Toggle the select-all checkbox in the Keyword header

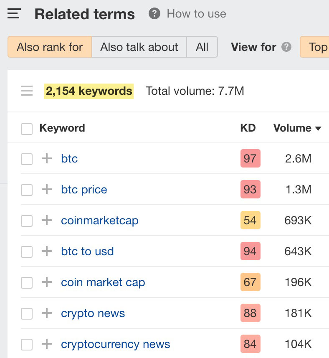pyautogui.click(x=27, y=129)
